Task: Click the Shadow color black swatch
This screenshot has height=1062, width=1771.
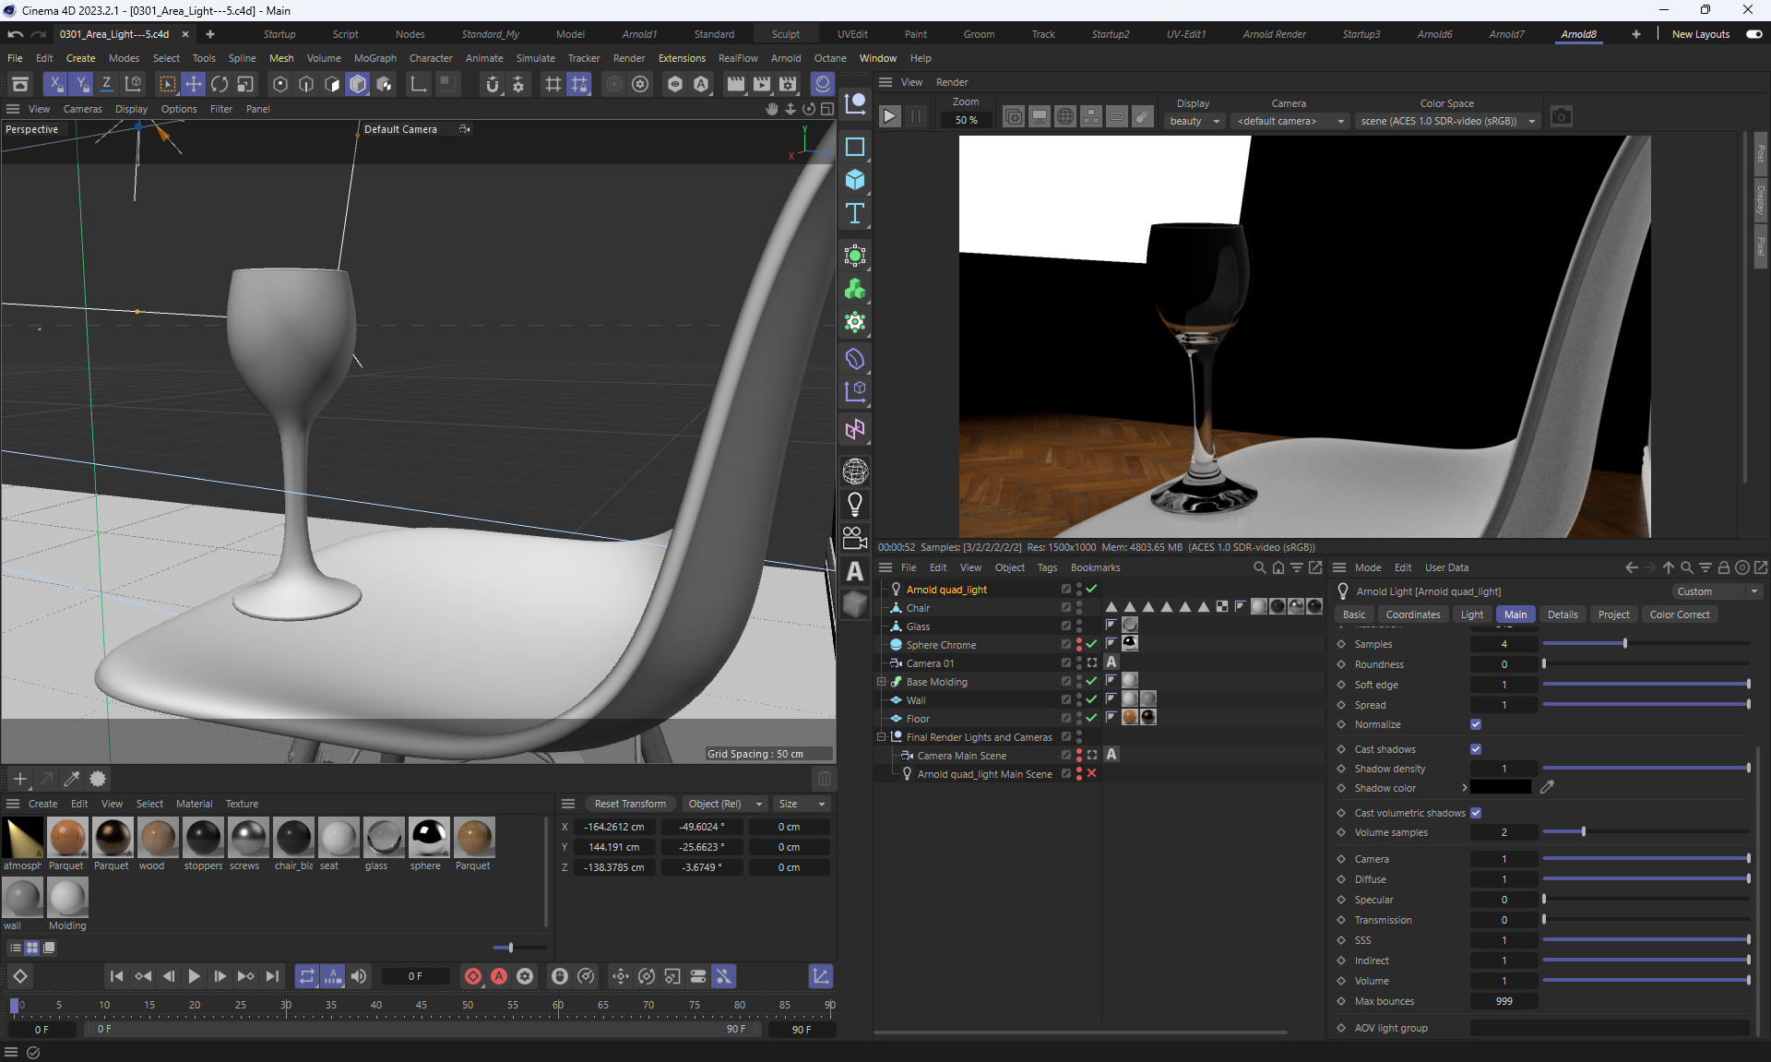Action: pyautogui.click(x=1500, y=788)
